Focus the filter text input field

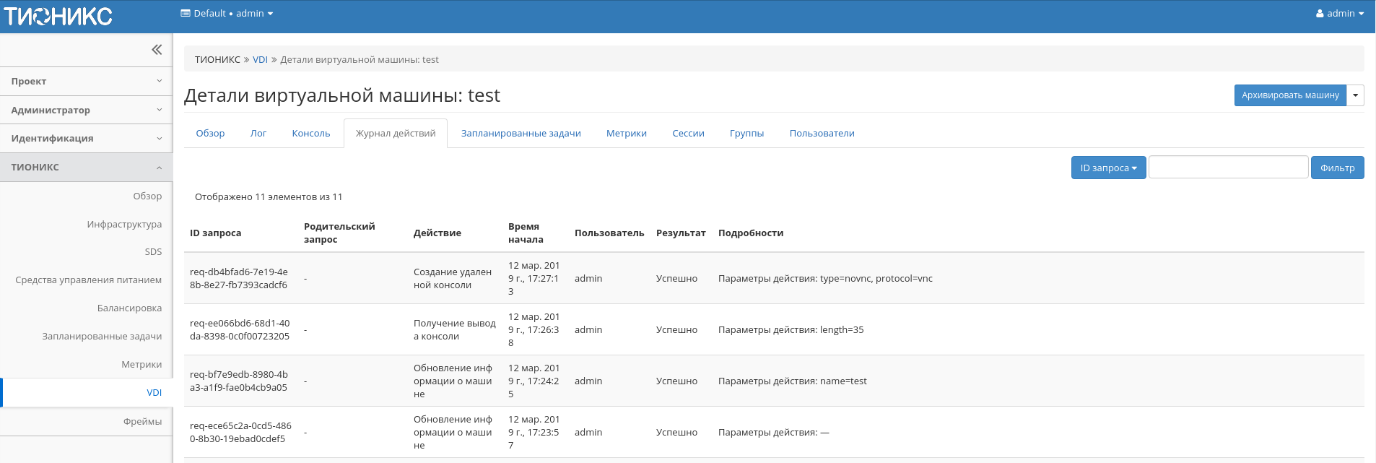(x=1227, y=168)
